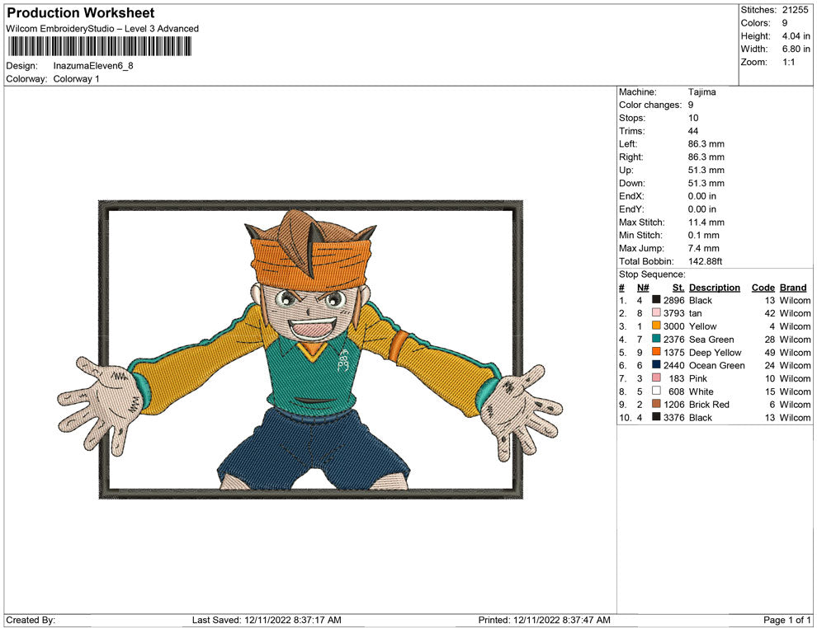This screenshot has height=628, width=817.
Task: Click the Wilcom EmbroideryStudio subtitle
Action: tap(102, 29)
